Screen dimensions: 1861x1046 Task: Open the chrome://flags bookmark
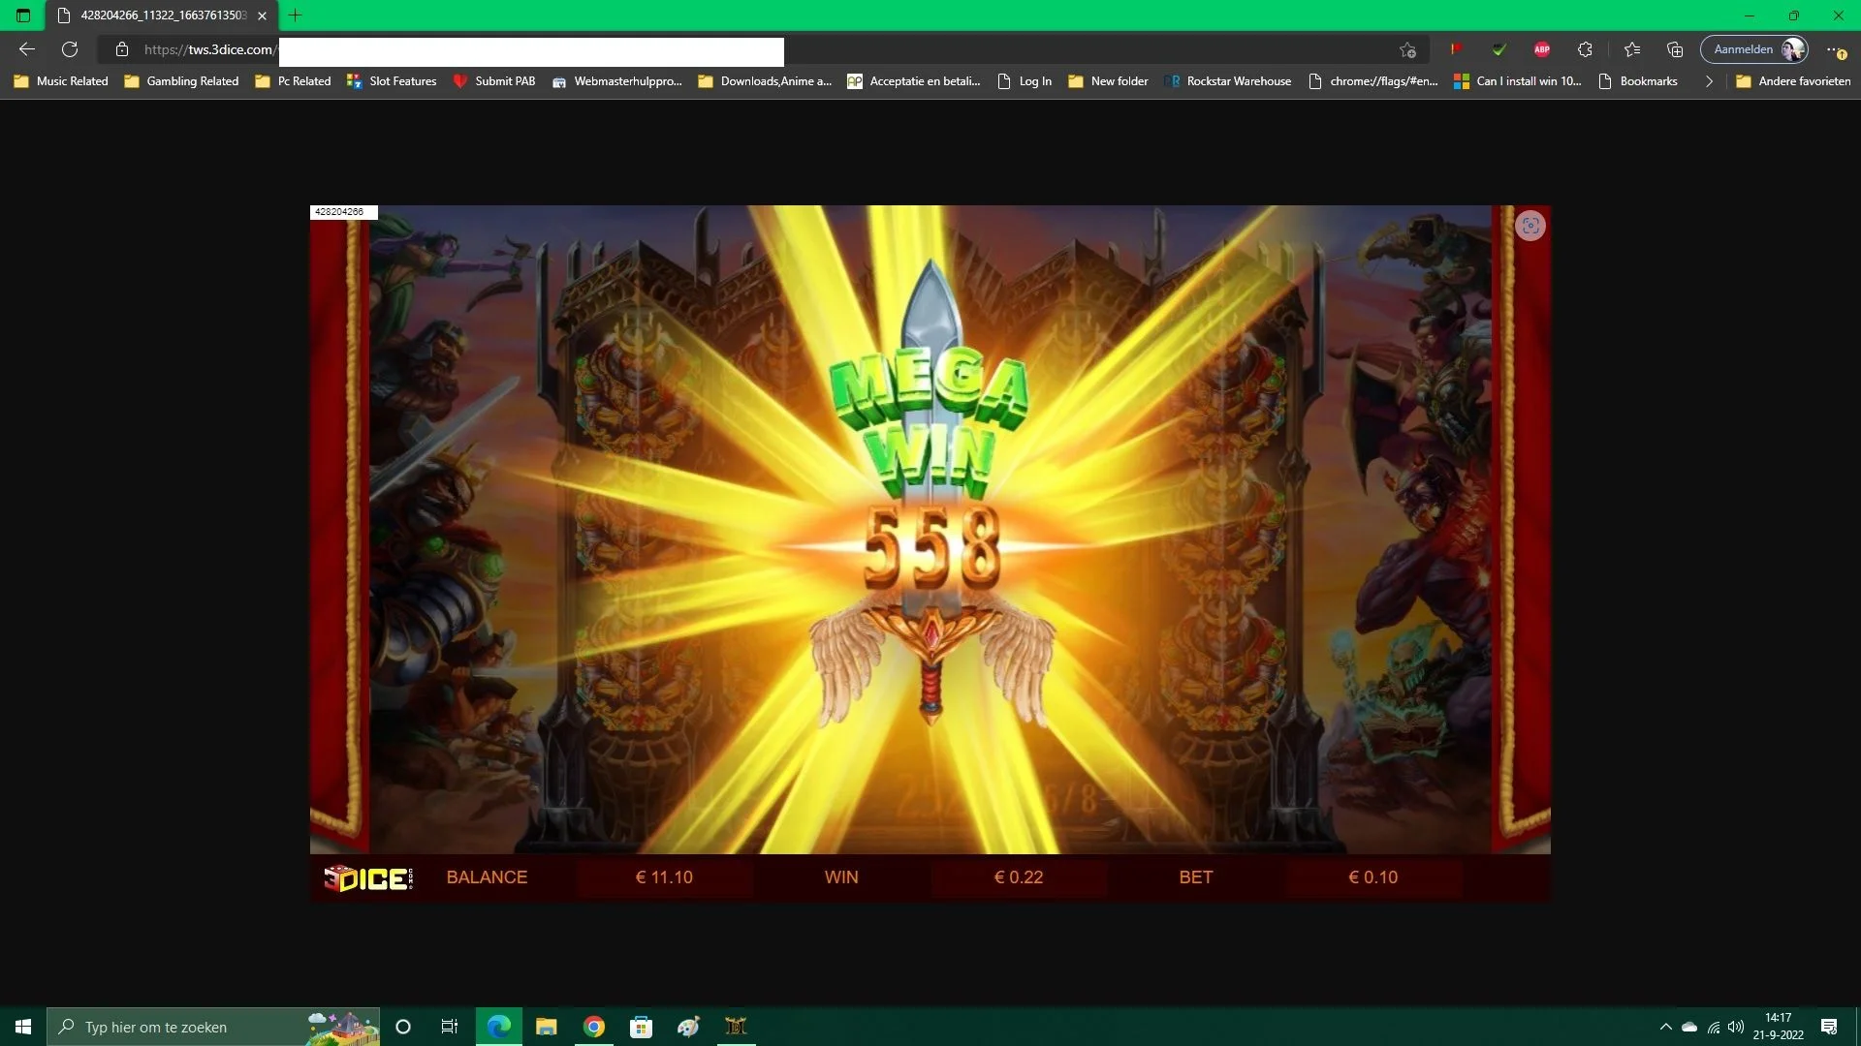(x=1373, y=81)
